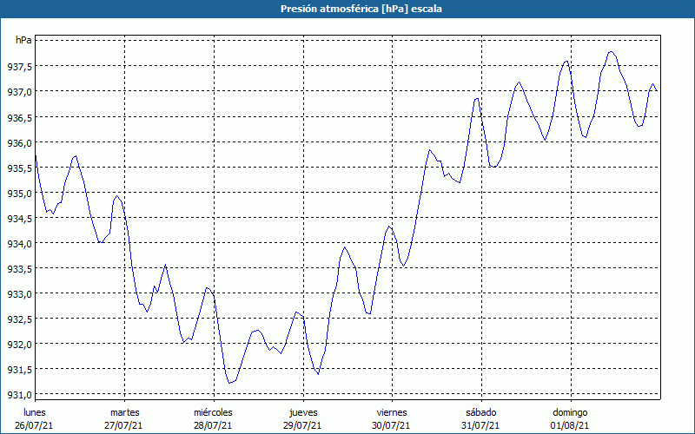695x434 pixels.
Task: Click the 937,5 y-axis value
Action: 19,67
